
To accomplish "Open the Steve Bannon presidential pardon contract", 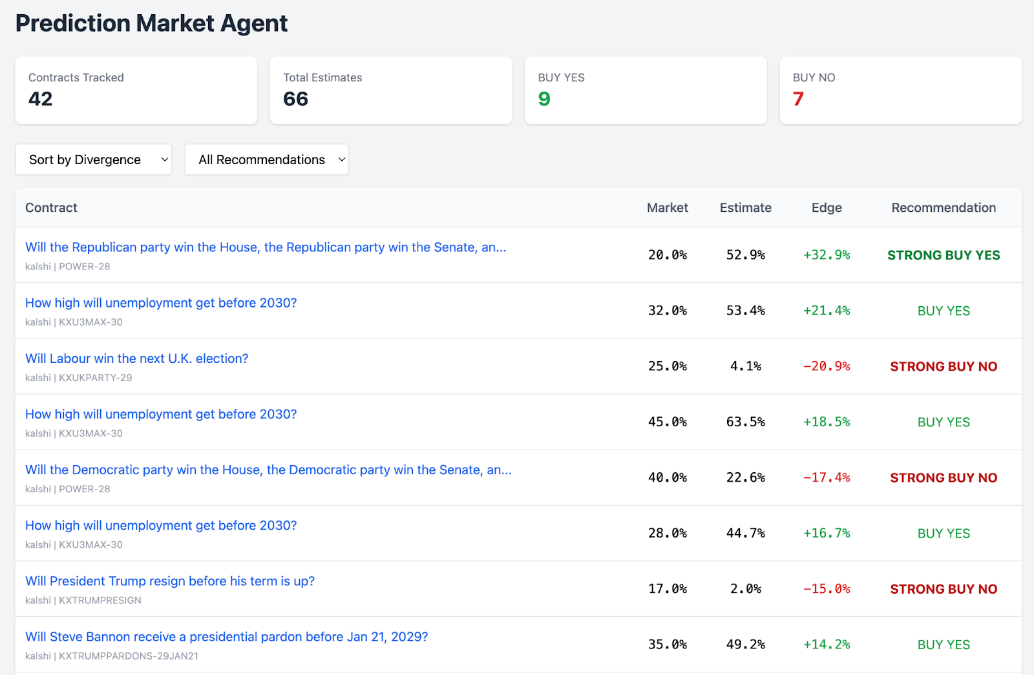I will 226,636.
